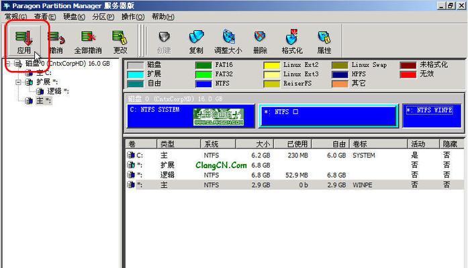Image resolution: width=468 pixels, height=268 pixels.
Task: Sort by the 活动 column header
Action: (x=423, y=144)
